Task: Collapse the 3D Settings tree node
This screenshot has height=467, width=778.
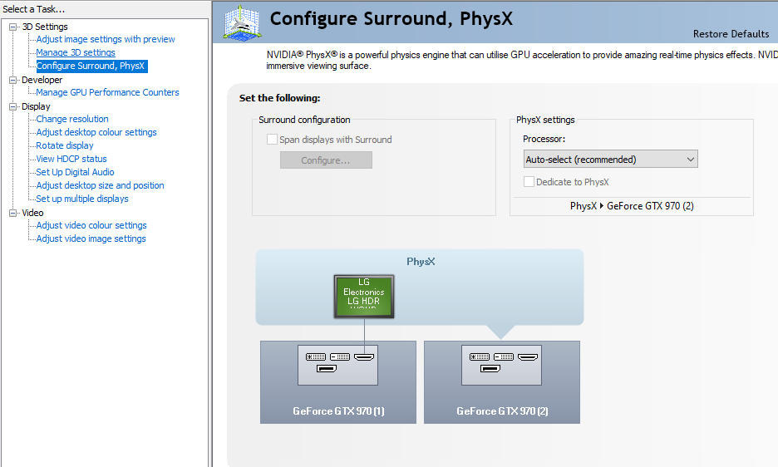Action: [x=13, y=27]
